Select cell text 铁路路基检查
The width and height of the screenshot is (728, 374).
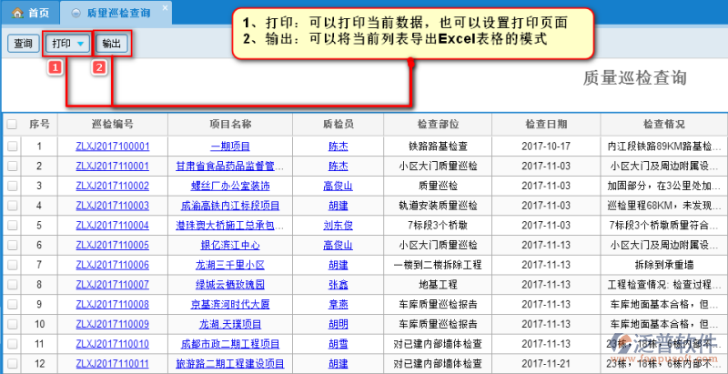(x=438, y=147)
